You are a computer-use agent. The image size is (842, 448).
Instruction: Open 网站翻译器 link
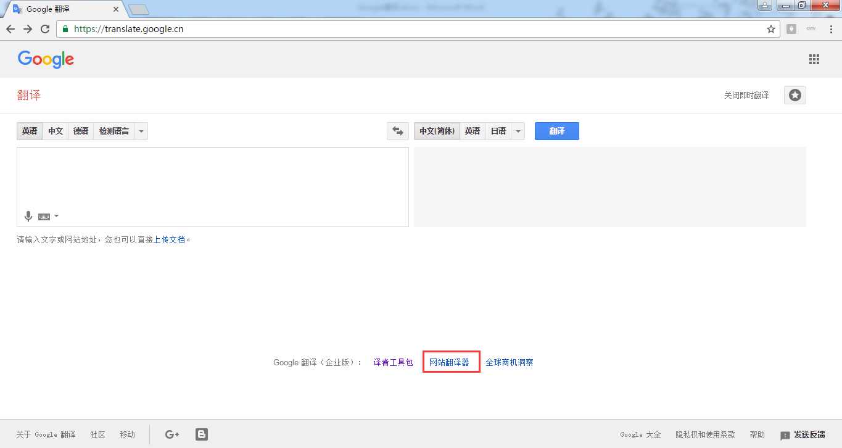(x=449, y=362)
